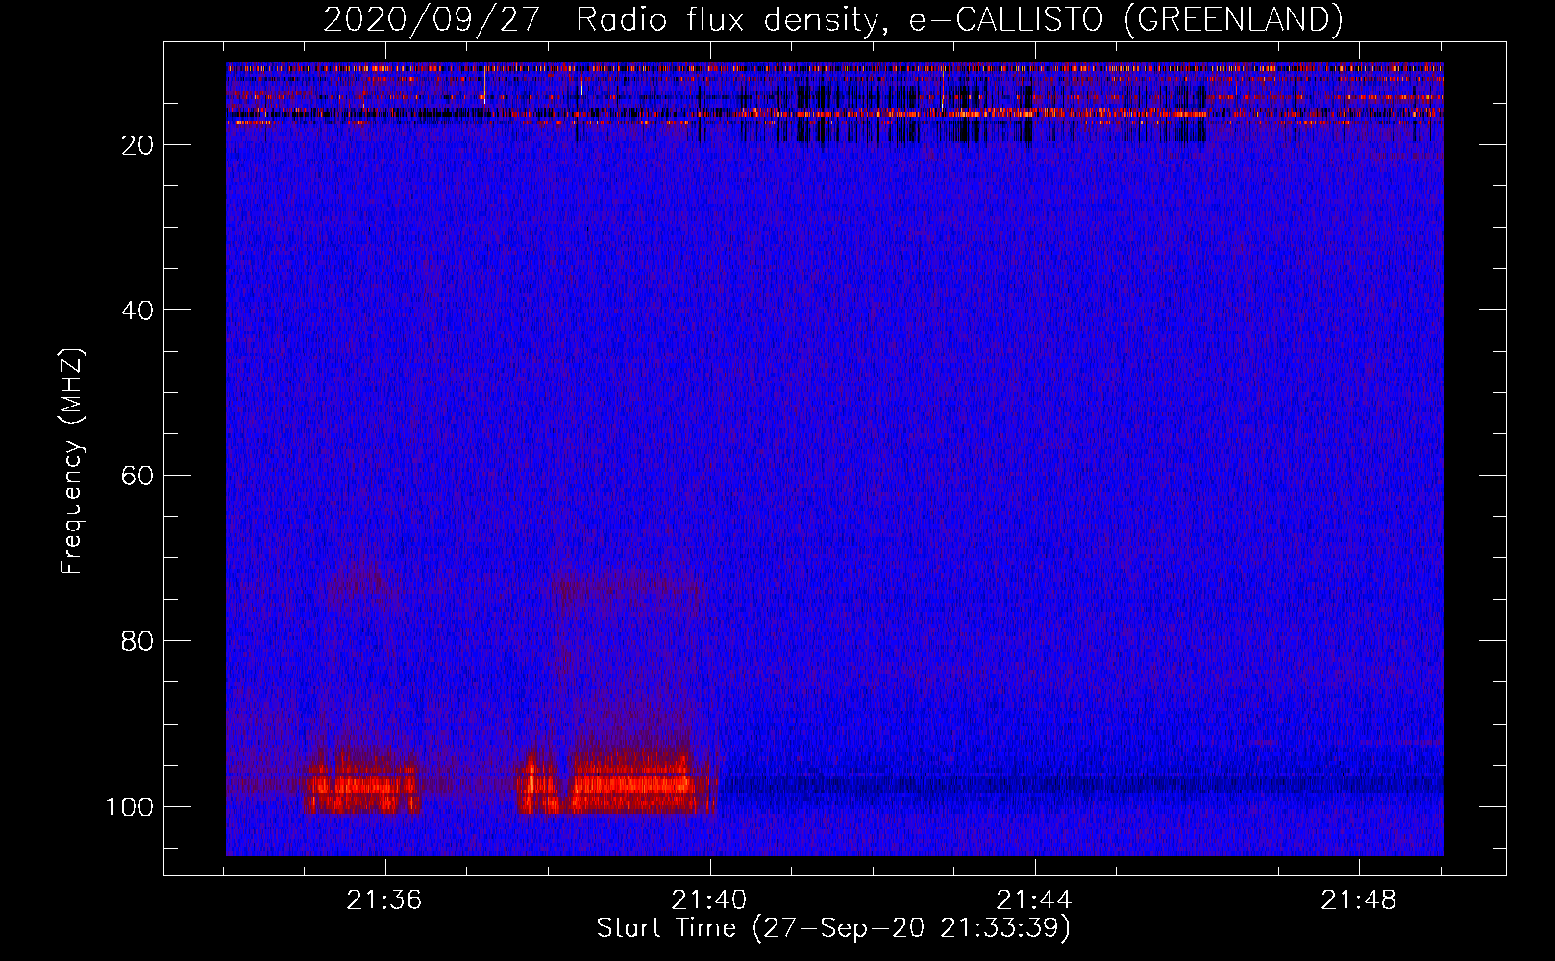Click the 21:36 time tick label
Screen dimensions: 1555x961
384,900
